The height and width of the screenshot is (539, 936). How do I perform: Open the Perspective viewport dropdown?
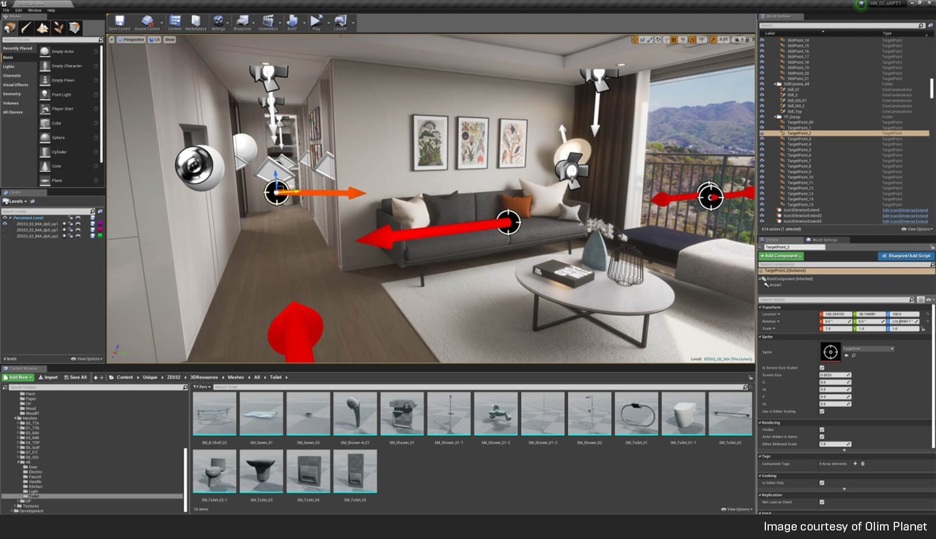(132, 39)
